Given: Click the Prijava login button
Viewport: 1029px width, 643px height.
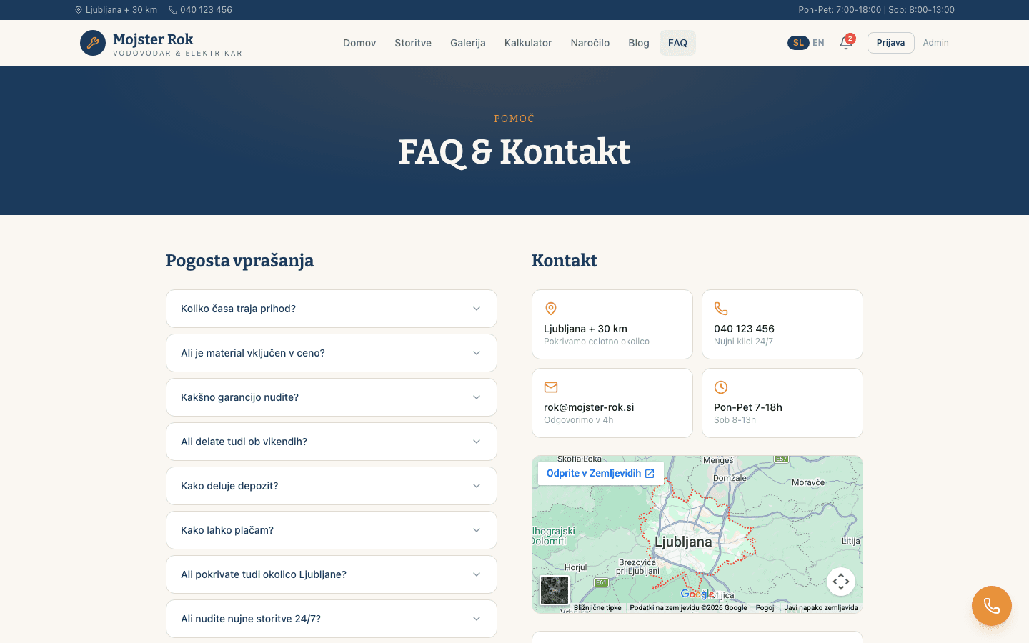Looking at the screenshot, I should [x=891, y=43].
